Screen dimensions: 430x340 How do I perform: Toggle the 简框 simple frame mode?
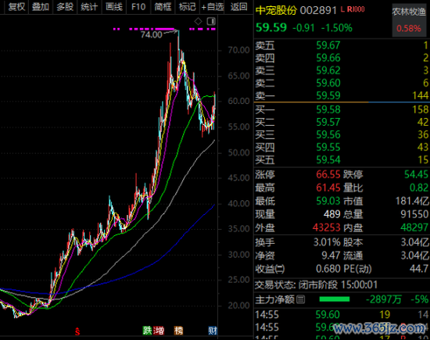[x=163, y=6]
